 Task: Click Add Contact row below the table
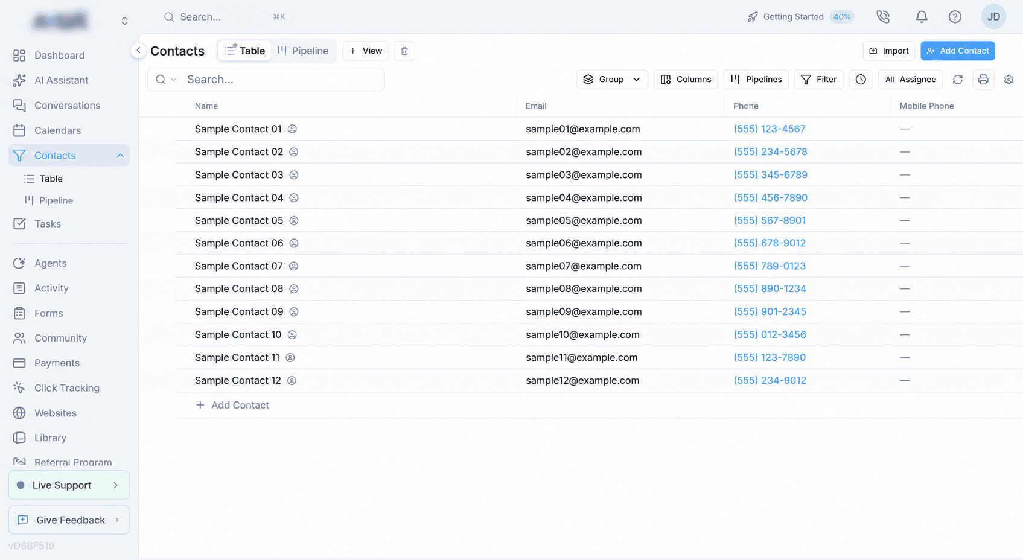pyautogui.click(x=233, y=406)
